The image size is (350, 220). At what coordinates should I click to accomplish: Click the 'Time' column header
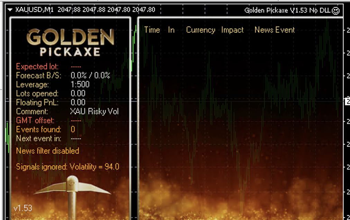[x=152, y=30]
